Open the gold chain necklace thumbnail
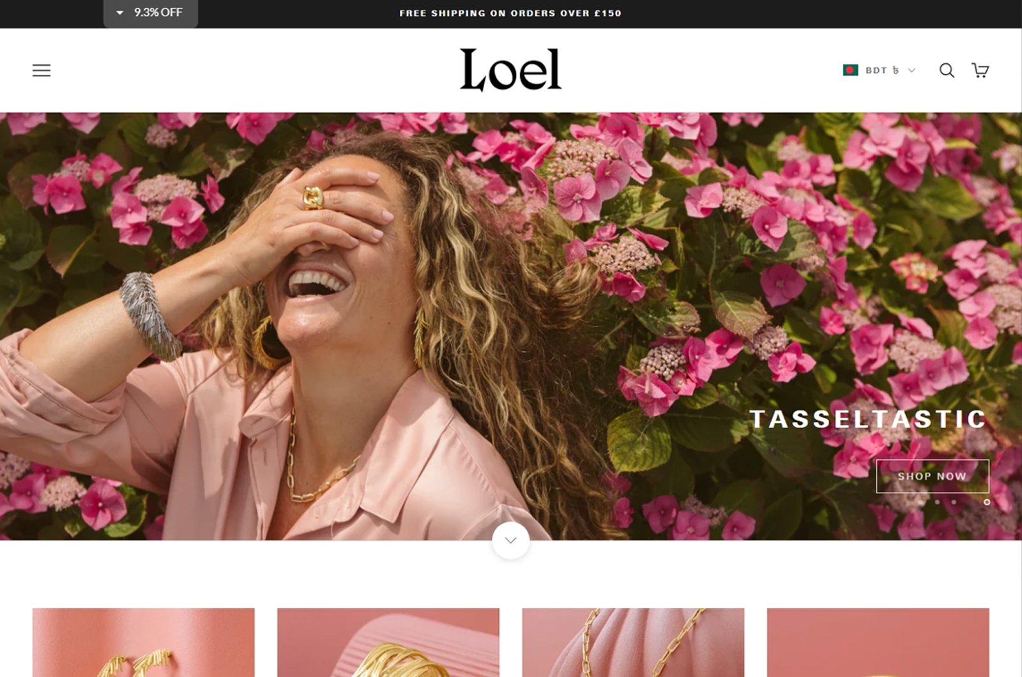Screen dimensions: 1022x677 click(633, 643)
